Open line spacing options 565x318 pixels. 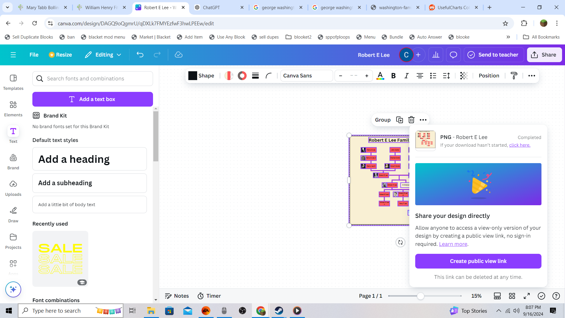click(446, 76)
